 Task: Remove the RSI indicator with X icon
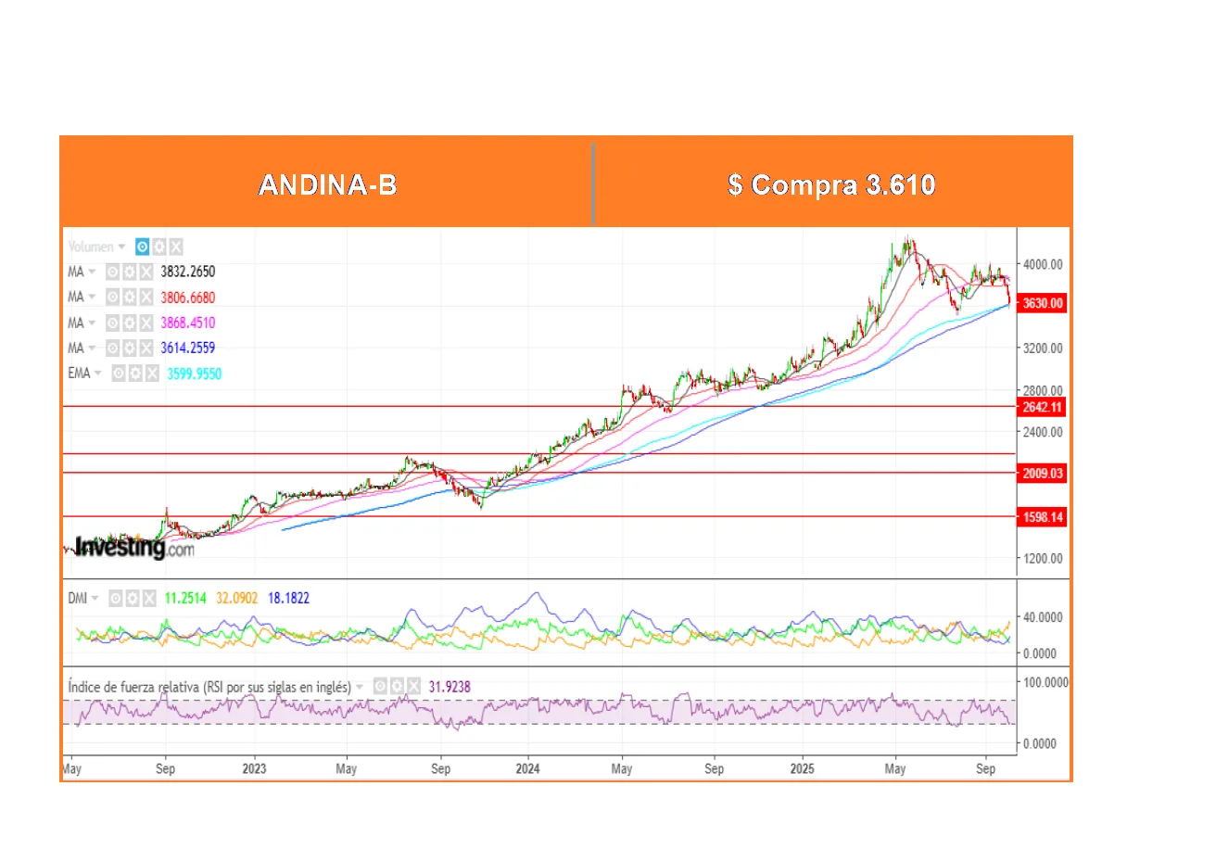pos(413,687)
